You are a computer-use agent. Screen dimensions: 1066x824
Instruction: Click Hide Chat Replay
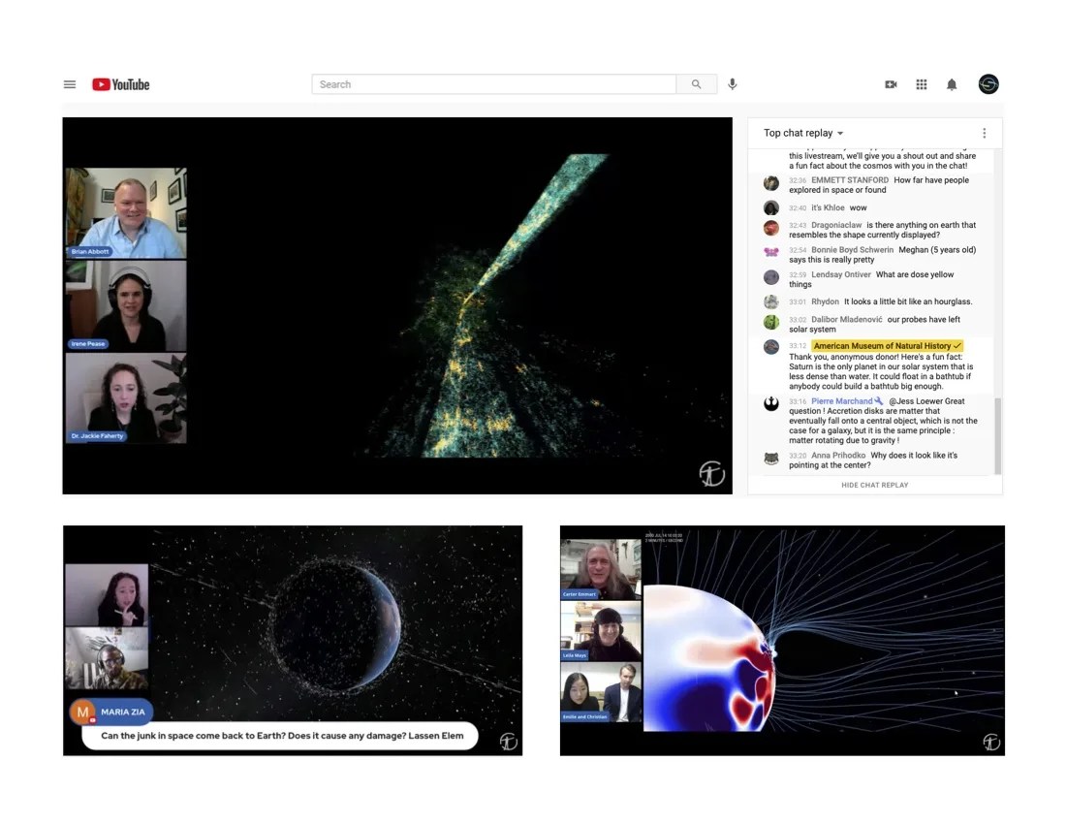tap(874, 485)
